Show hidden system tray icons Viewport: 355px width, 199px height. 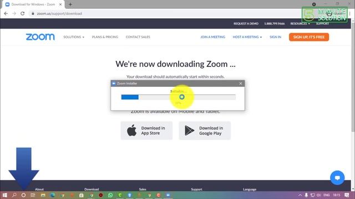(300, 195)
